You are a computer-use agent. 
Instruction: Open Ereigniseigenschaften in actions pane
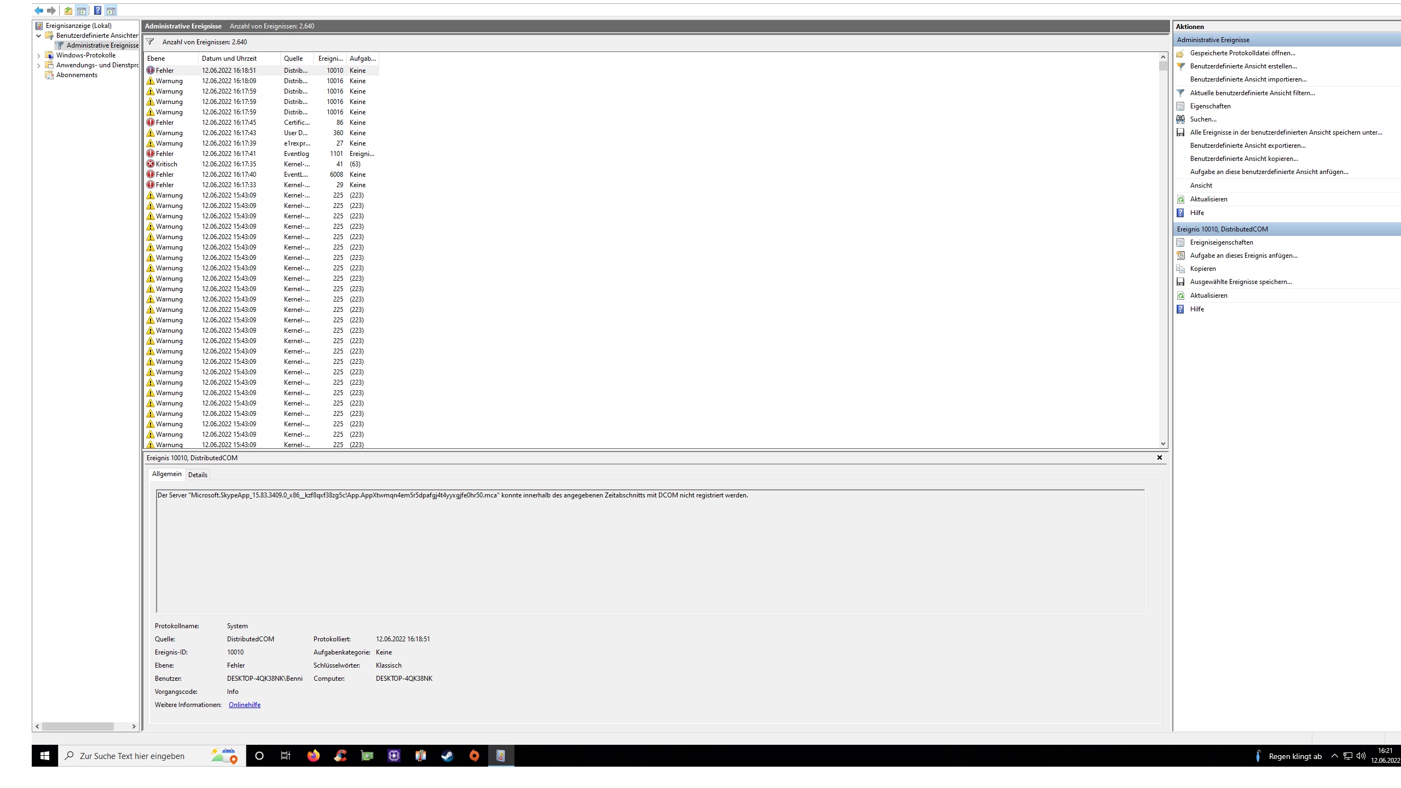(1221, 242)
